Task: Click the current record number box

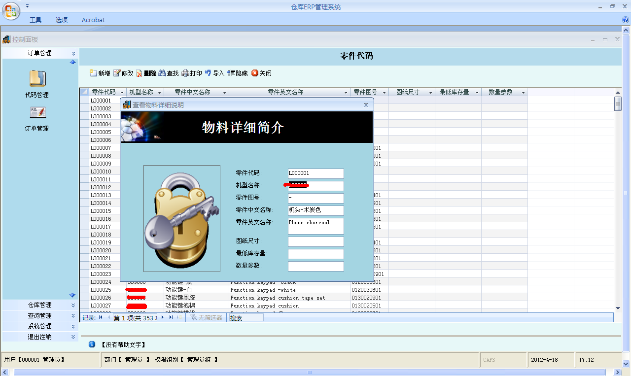Action: (x=136, y=318)
